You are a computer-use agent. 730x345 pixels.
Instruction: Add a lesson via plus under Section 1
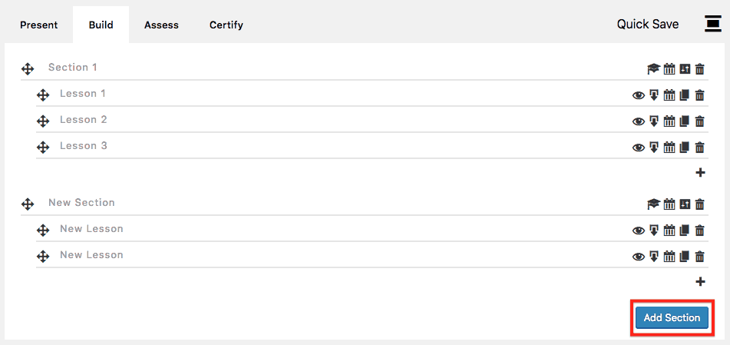pos(700,173)
